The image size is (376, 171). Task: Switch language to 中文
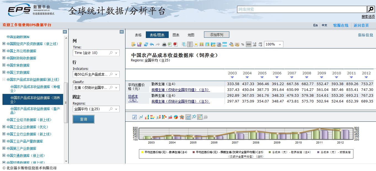tap(324, 25)
